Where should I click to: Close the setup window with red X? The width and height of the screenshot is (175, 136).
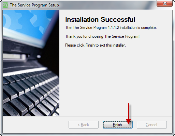click(165, 3)
